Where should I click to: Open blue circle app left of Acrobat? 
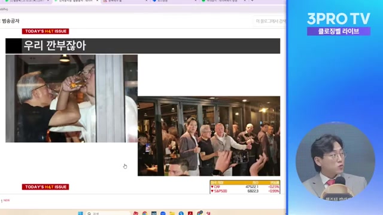click(x=181, y=213)
